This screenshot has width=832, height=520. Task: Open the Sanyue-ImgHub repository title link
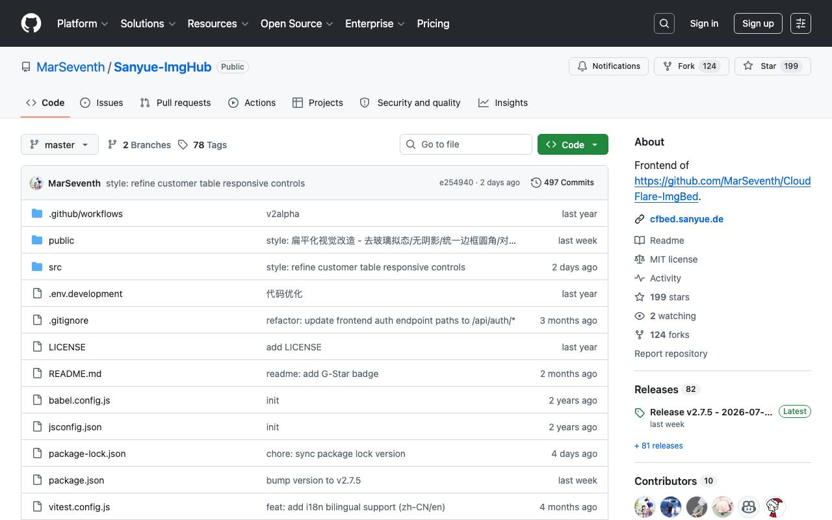(x=162, y=67)
